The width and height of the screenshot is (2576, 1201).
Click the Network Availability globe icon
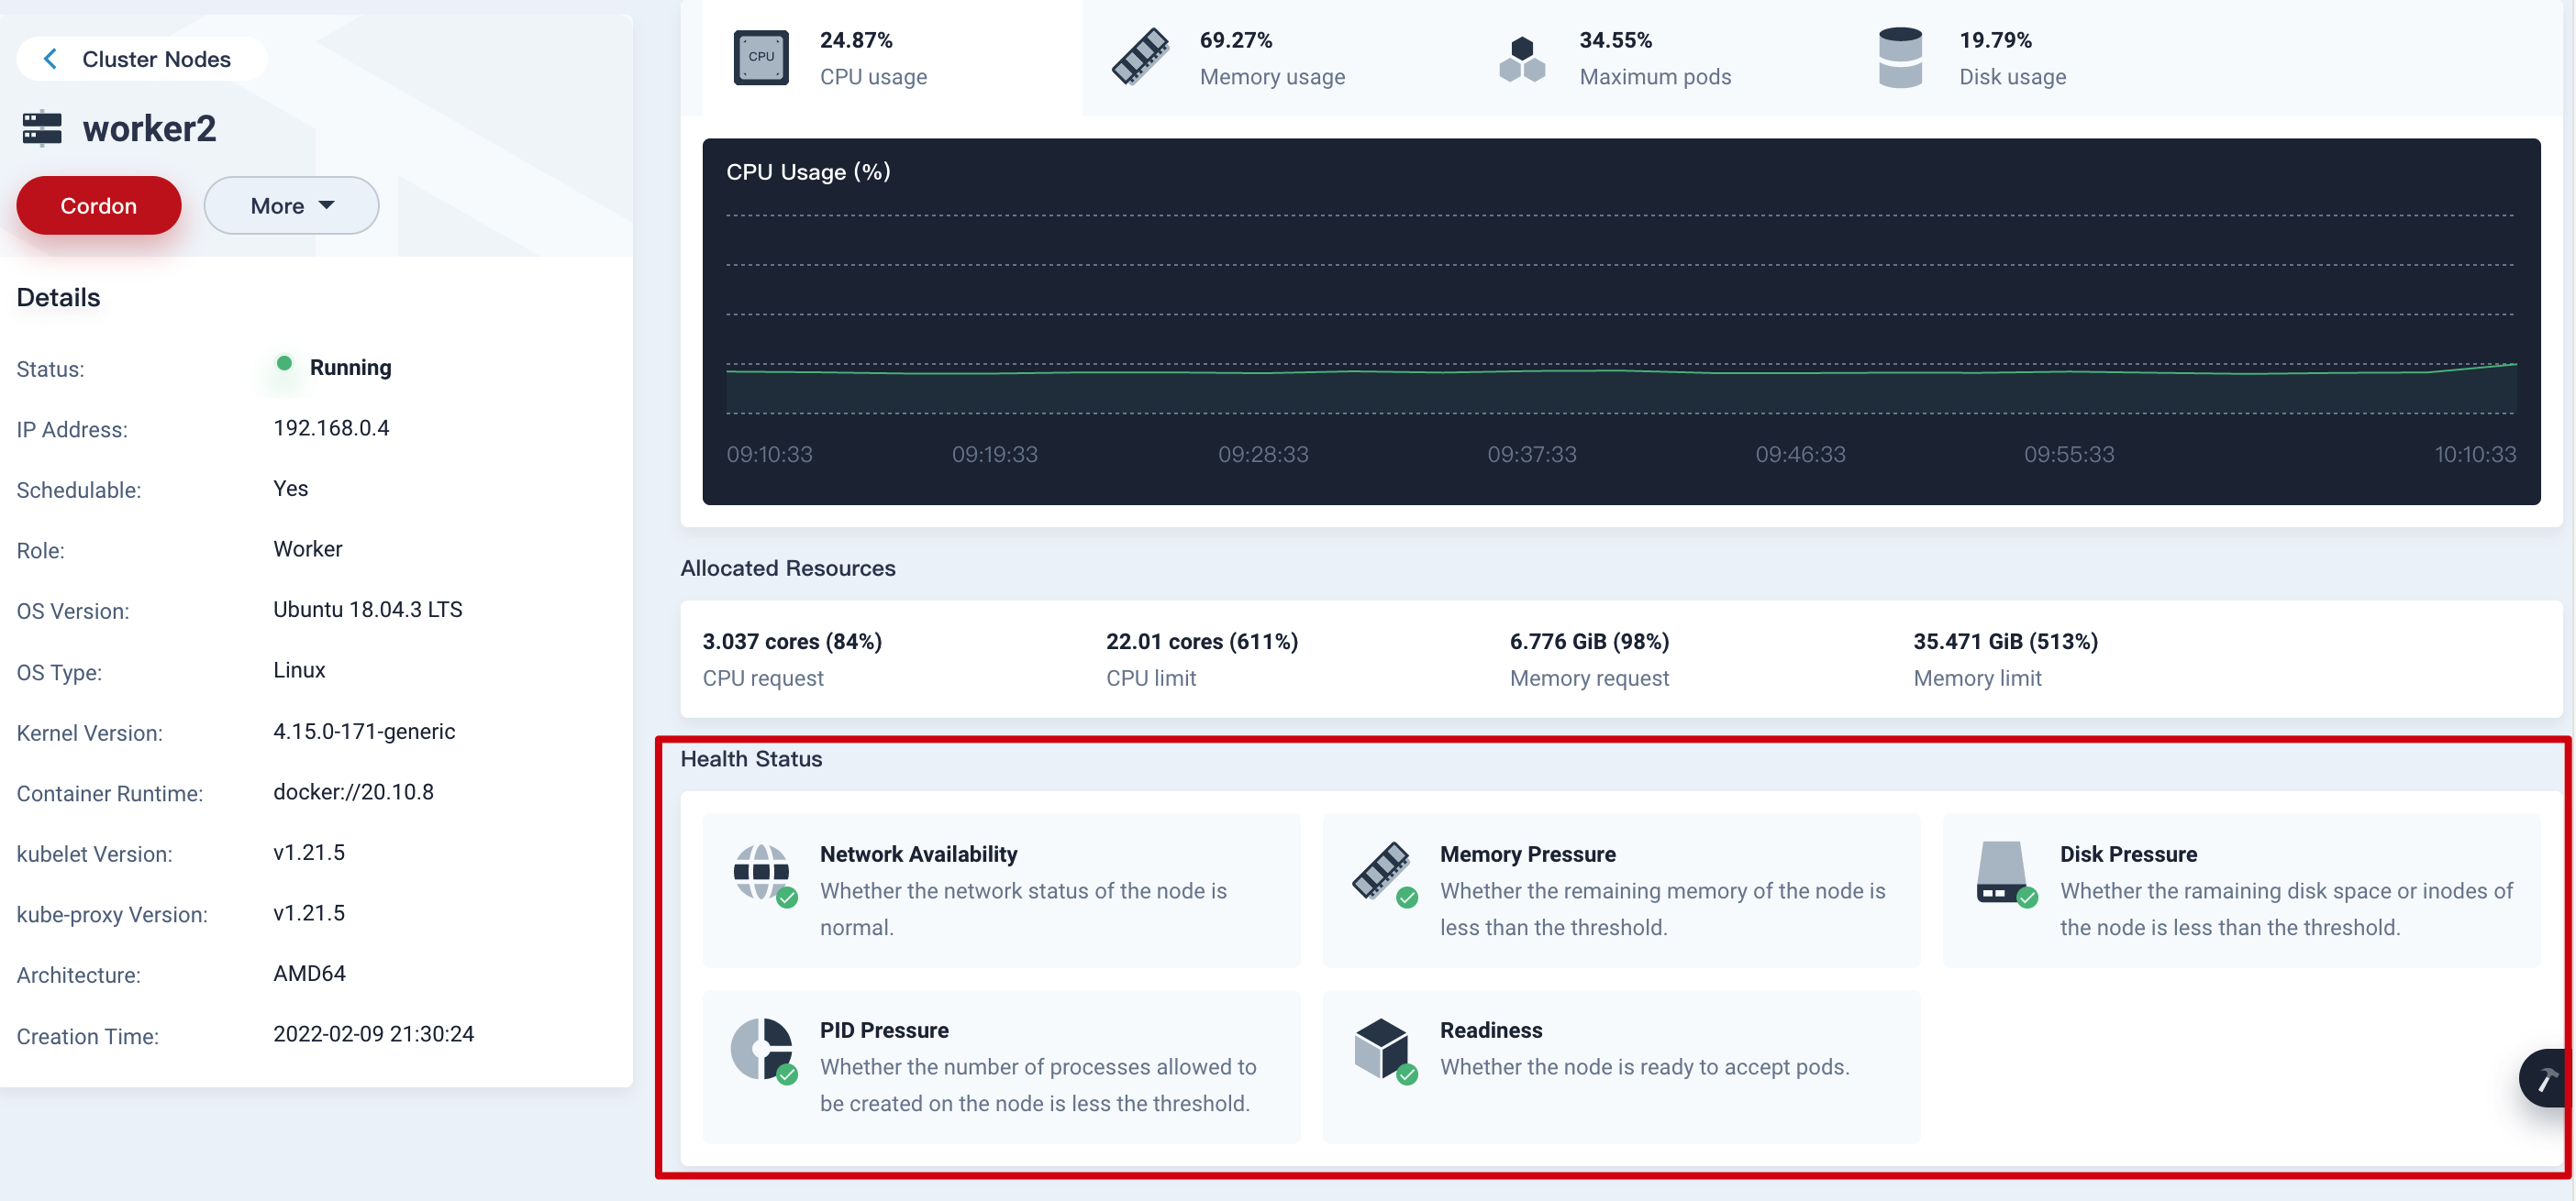click(x=762, y=872)
